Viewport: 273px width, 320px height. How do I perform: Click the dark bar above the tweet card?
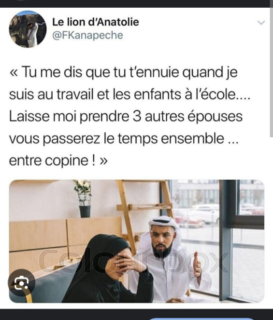point(136,4)
